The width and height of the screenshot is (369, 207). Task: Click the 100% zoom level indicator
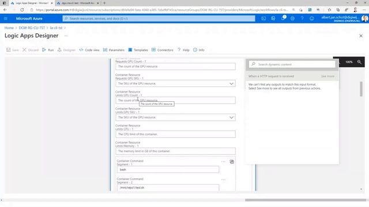(349, 62)
